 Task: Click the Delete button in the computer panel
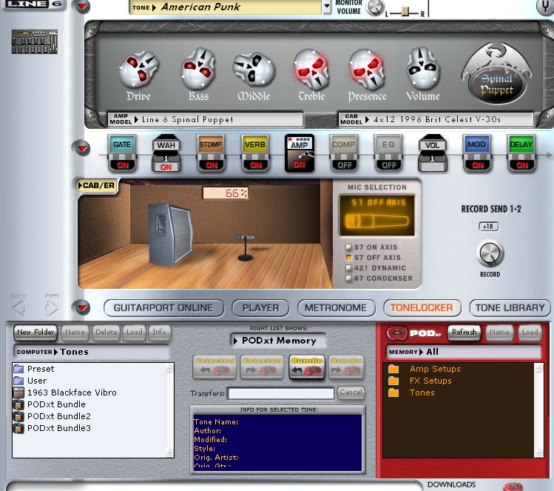106,333
